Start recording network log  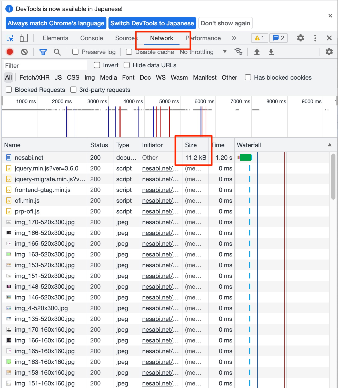9,52
